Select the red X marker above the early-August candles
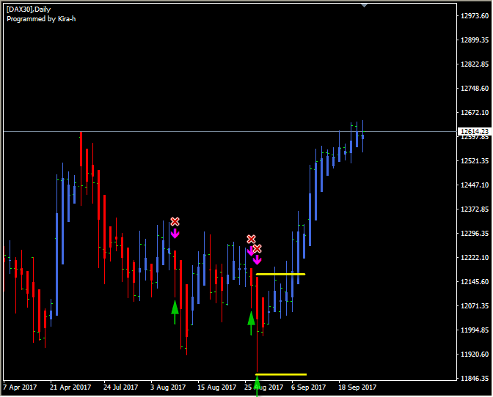The width and height of the screenshot is (493, 397). coord(175,221)
